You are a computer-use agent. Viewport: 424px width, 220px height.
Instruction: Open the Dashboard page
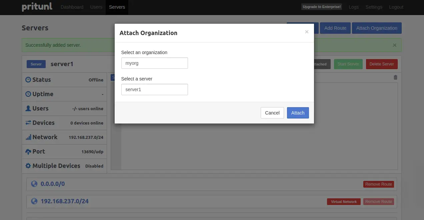point(72,7)
